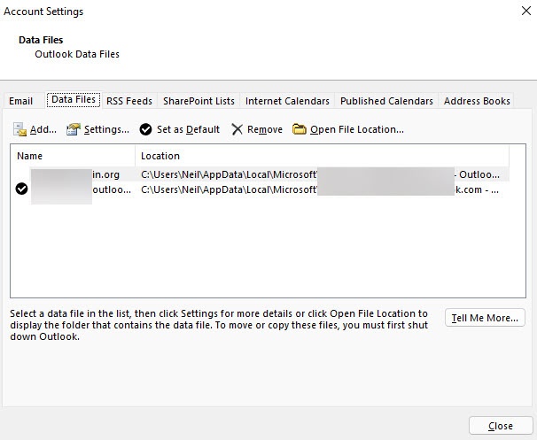Open the RSS Feeds tab
The width and height of the screenshot is (537, 440).
[x=129, y=101]
